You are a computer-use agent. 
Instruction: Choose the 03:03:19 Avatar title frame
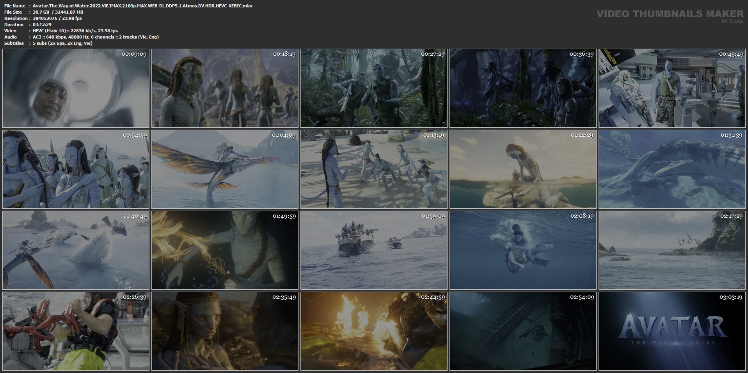(x=672, y=331)
